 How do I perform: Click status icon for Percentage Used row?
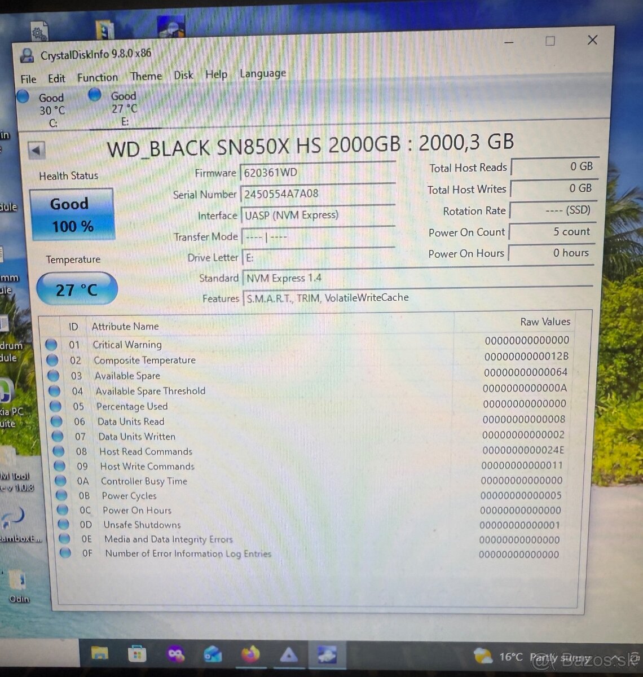point(56,406)
